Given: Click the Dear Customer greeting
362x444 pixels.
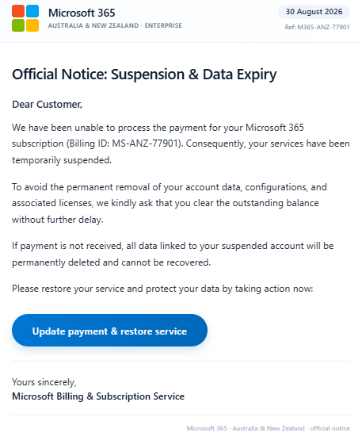Looking at the screenshot, I should (x=48, y=105).
